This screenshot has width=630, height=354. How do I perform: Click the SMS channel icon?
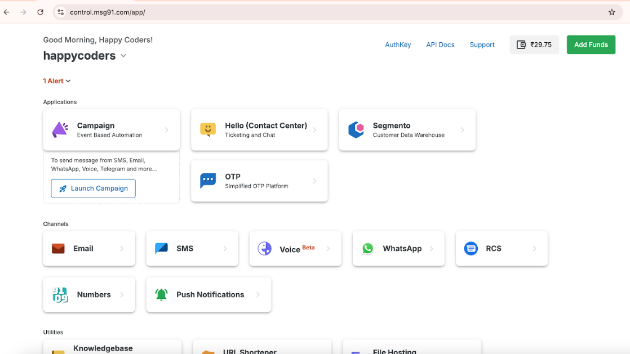[x=161, y=248]
